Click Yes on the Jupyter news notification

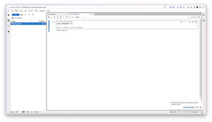(197, 107)
